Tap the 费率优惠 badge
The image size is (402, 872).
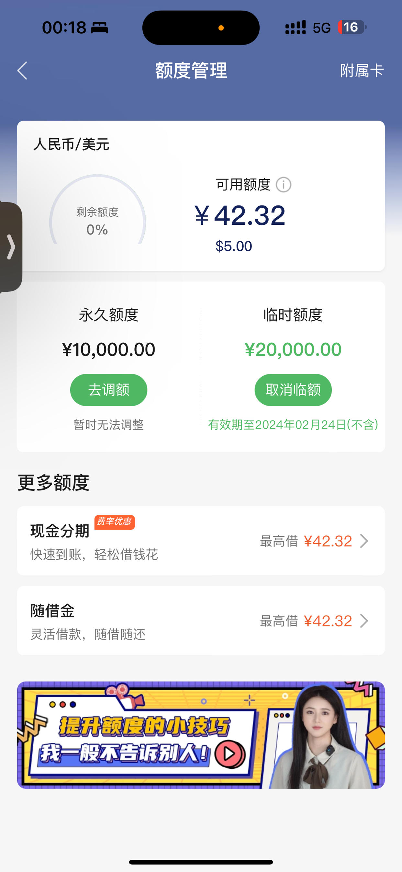click(114, 522)
